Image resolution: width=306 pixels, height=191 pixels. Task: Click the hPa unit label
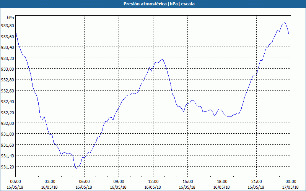(x=10, y=18)
